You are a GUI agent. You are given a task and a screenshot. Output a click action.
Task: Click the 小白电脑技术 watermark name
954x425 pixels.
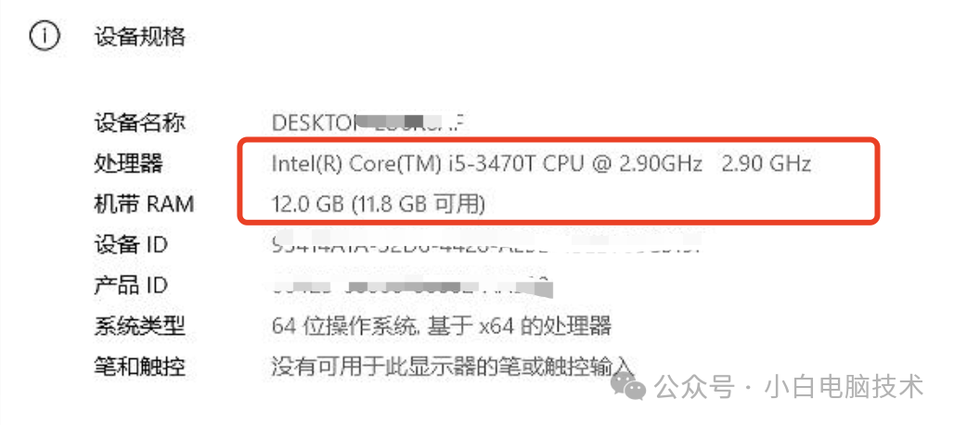tap(844, 387)
